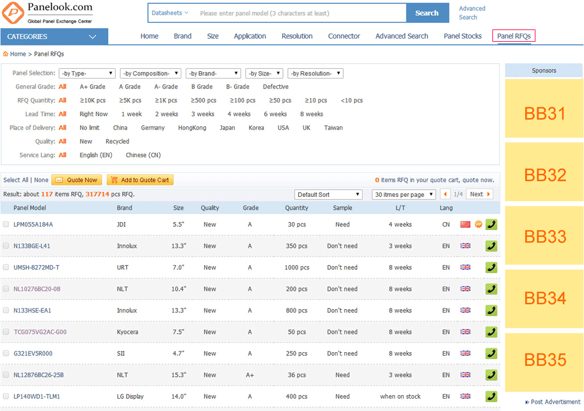
Task: Click the UK flag in N133BGE-L41 row
Action: pyautogui.click(x=465, y=246)
